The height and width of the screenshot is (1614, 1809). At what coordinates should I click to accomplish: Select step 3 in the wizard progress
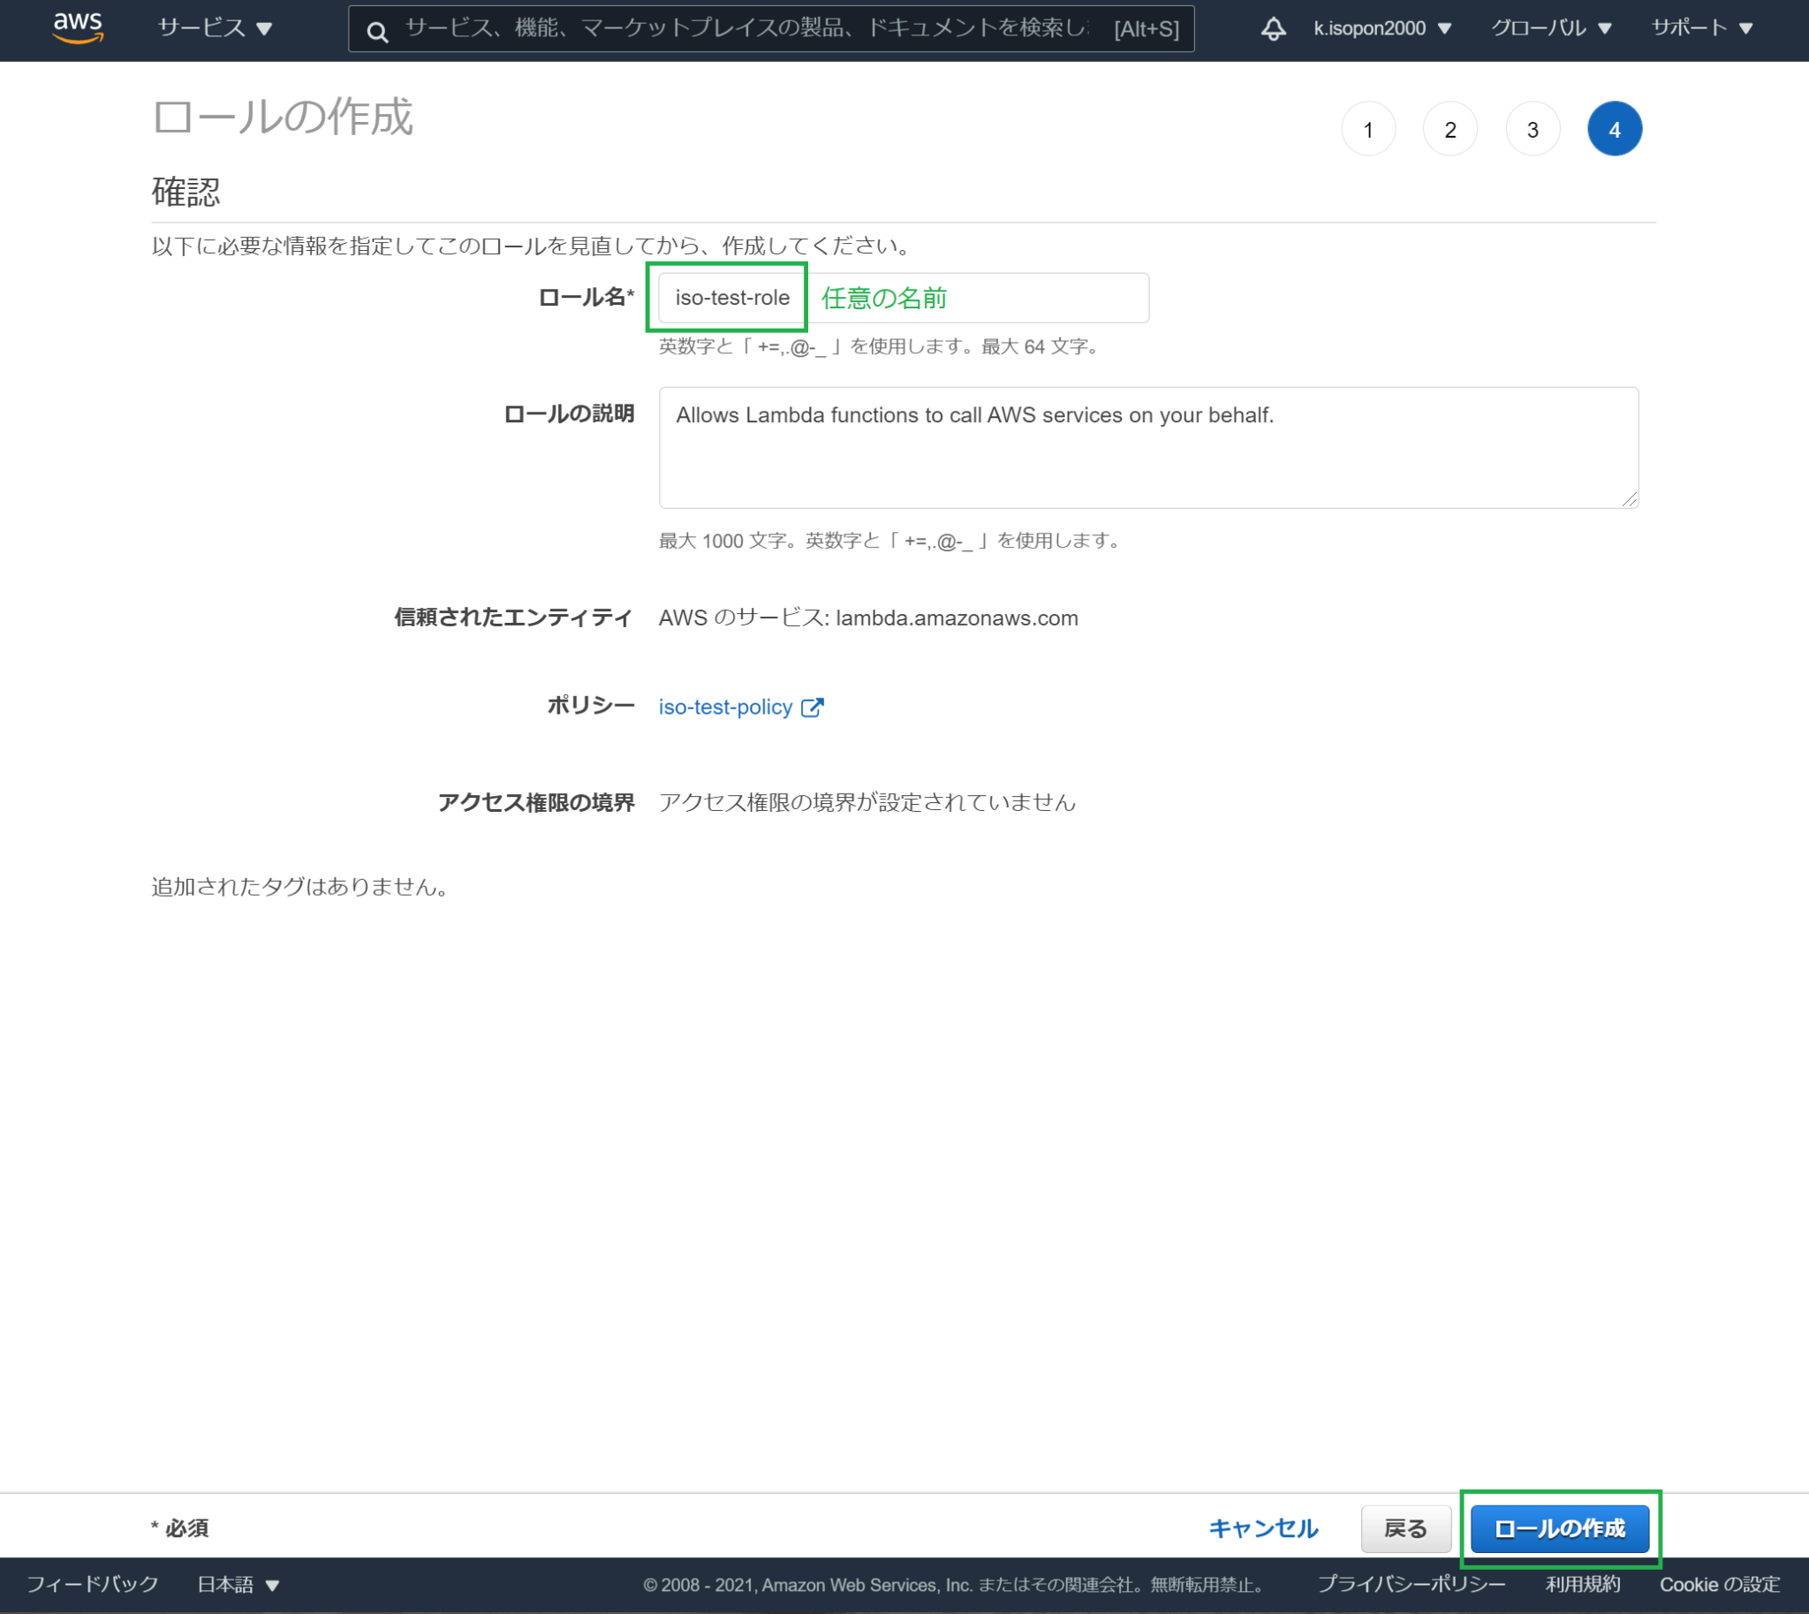point(1533,129)
